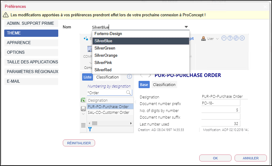This screenshot has height=166, width=272.
Task: Switch to the Classification tab beside Base
Action: pyautogui.click(x=164, y=85)
